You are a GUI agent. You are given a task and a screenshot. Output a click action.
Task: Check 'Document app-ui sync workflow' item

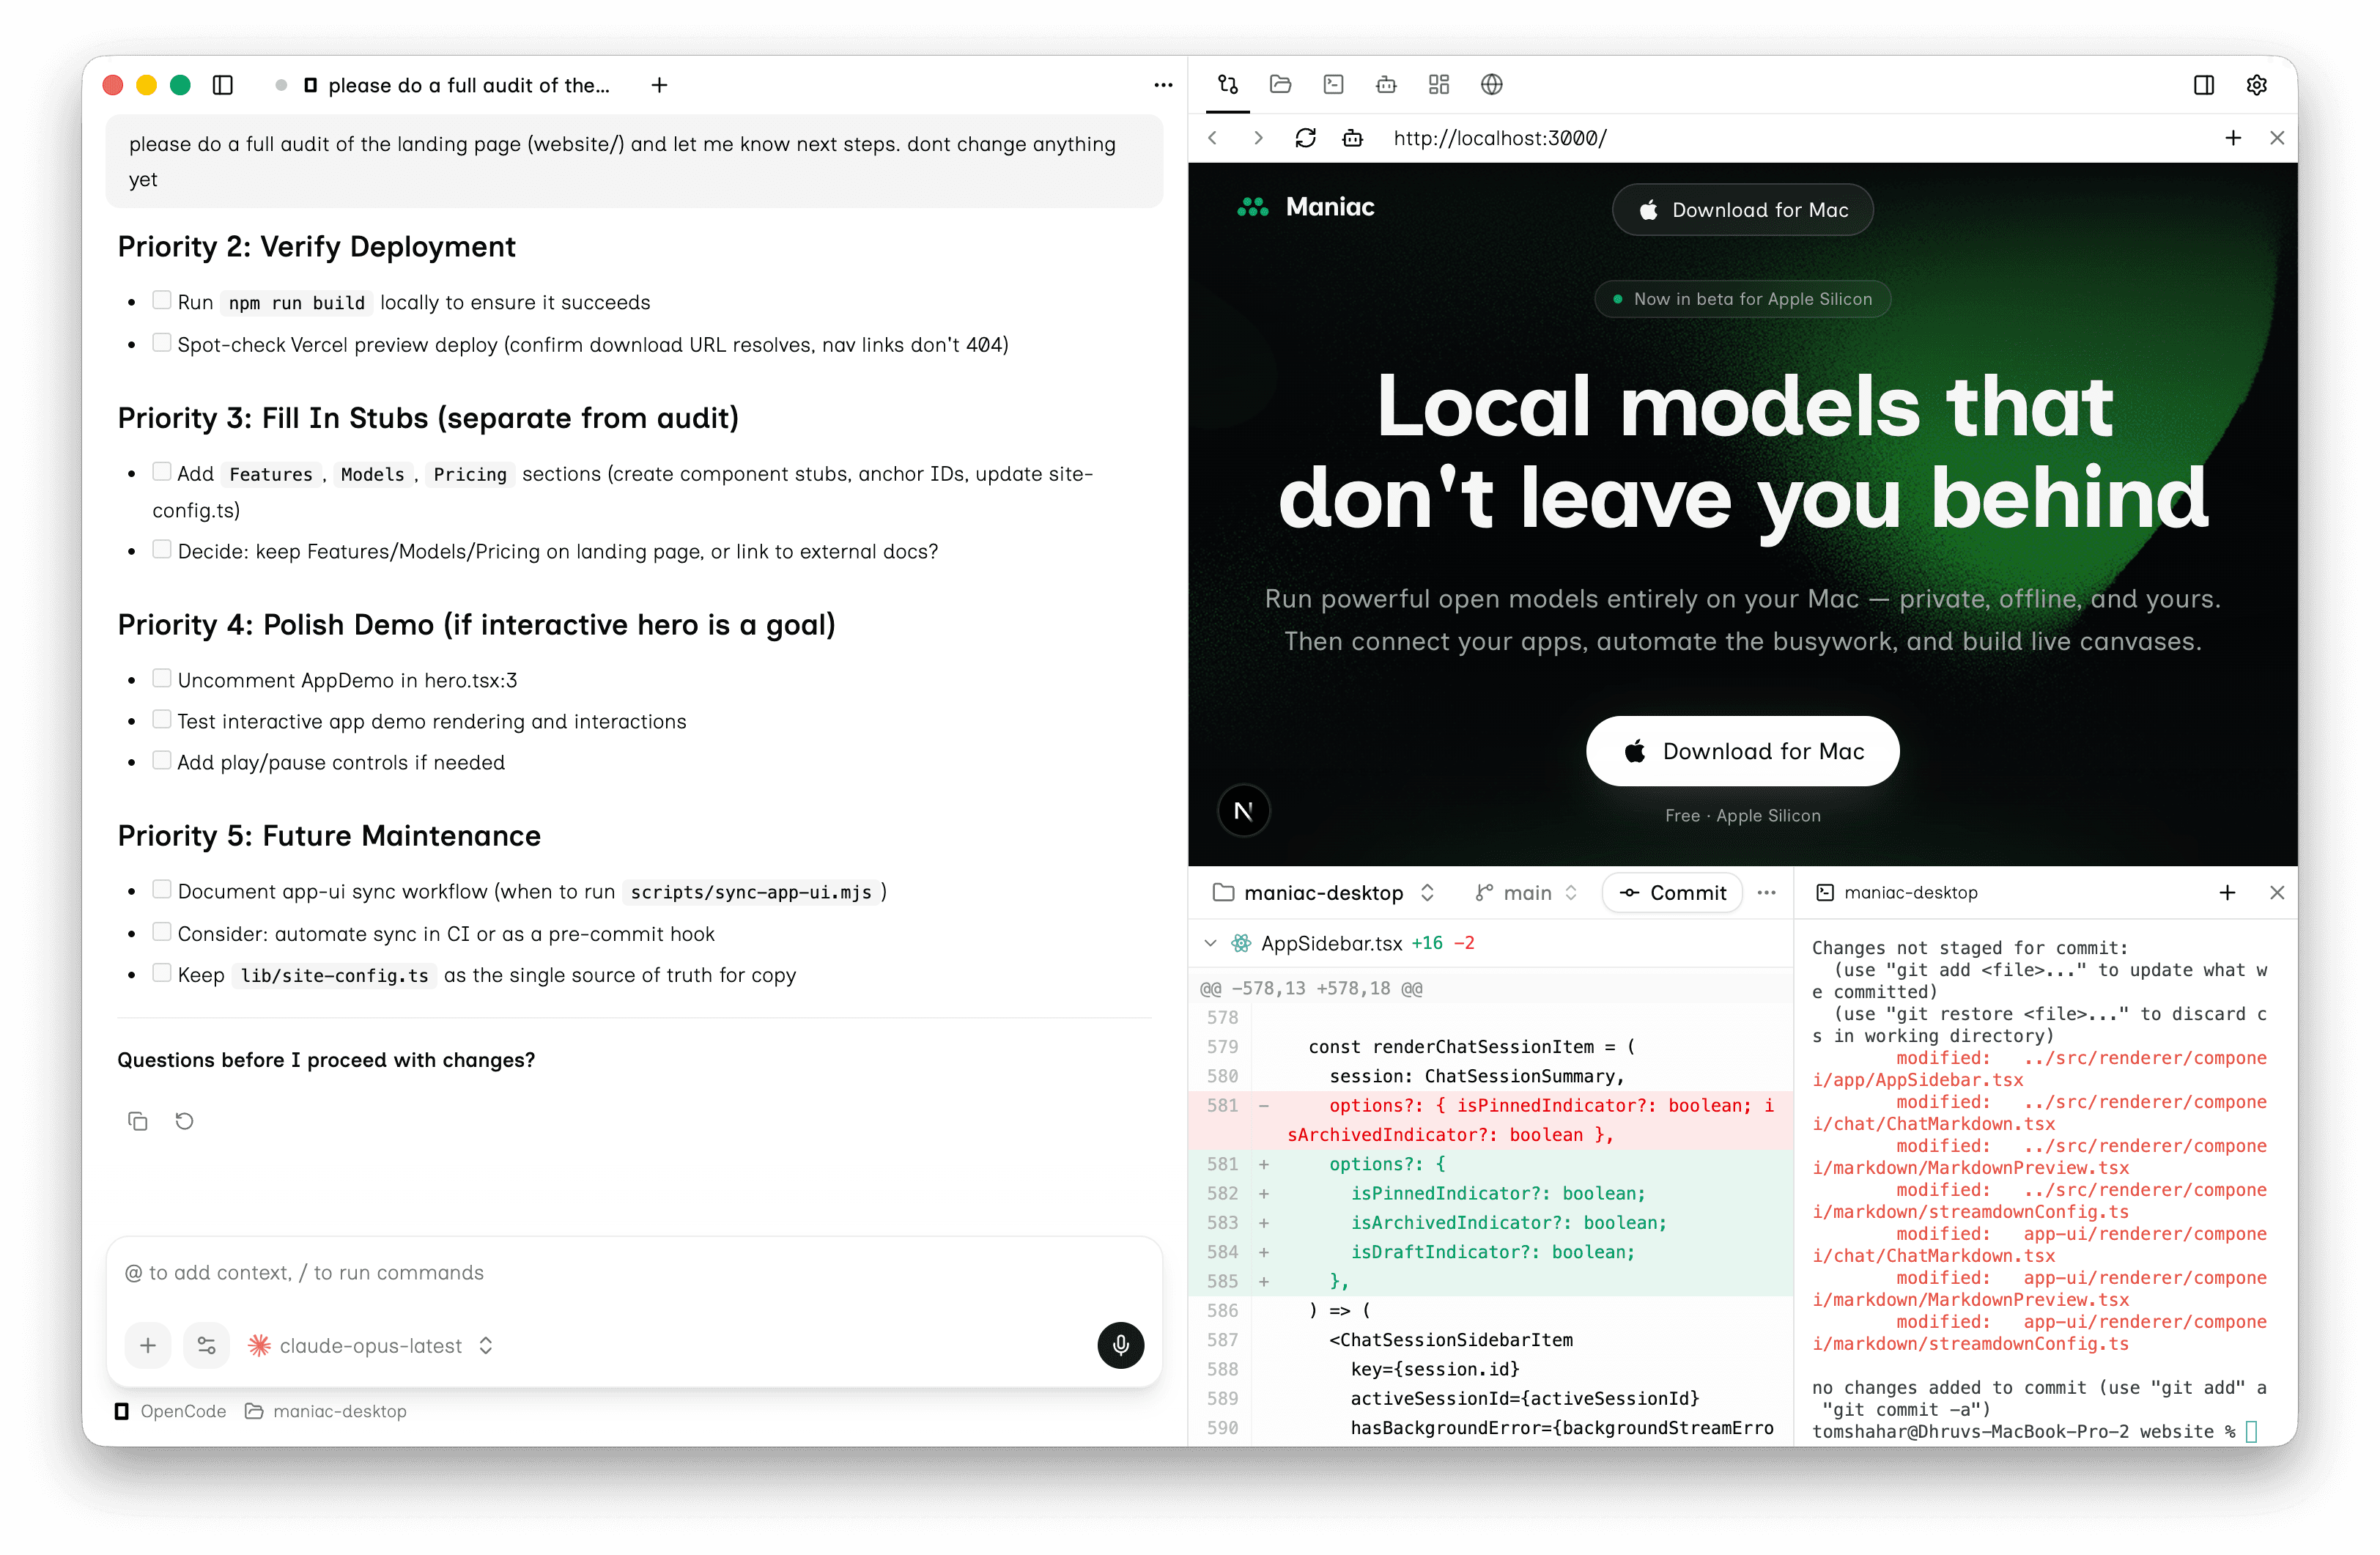pyautogui.click(x=161, y=889)
